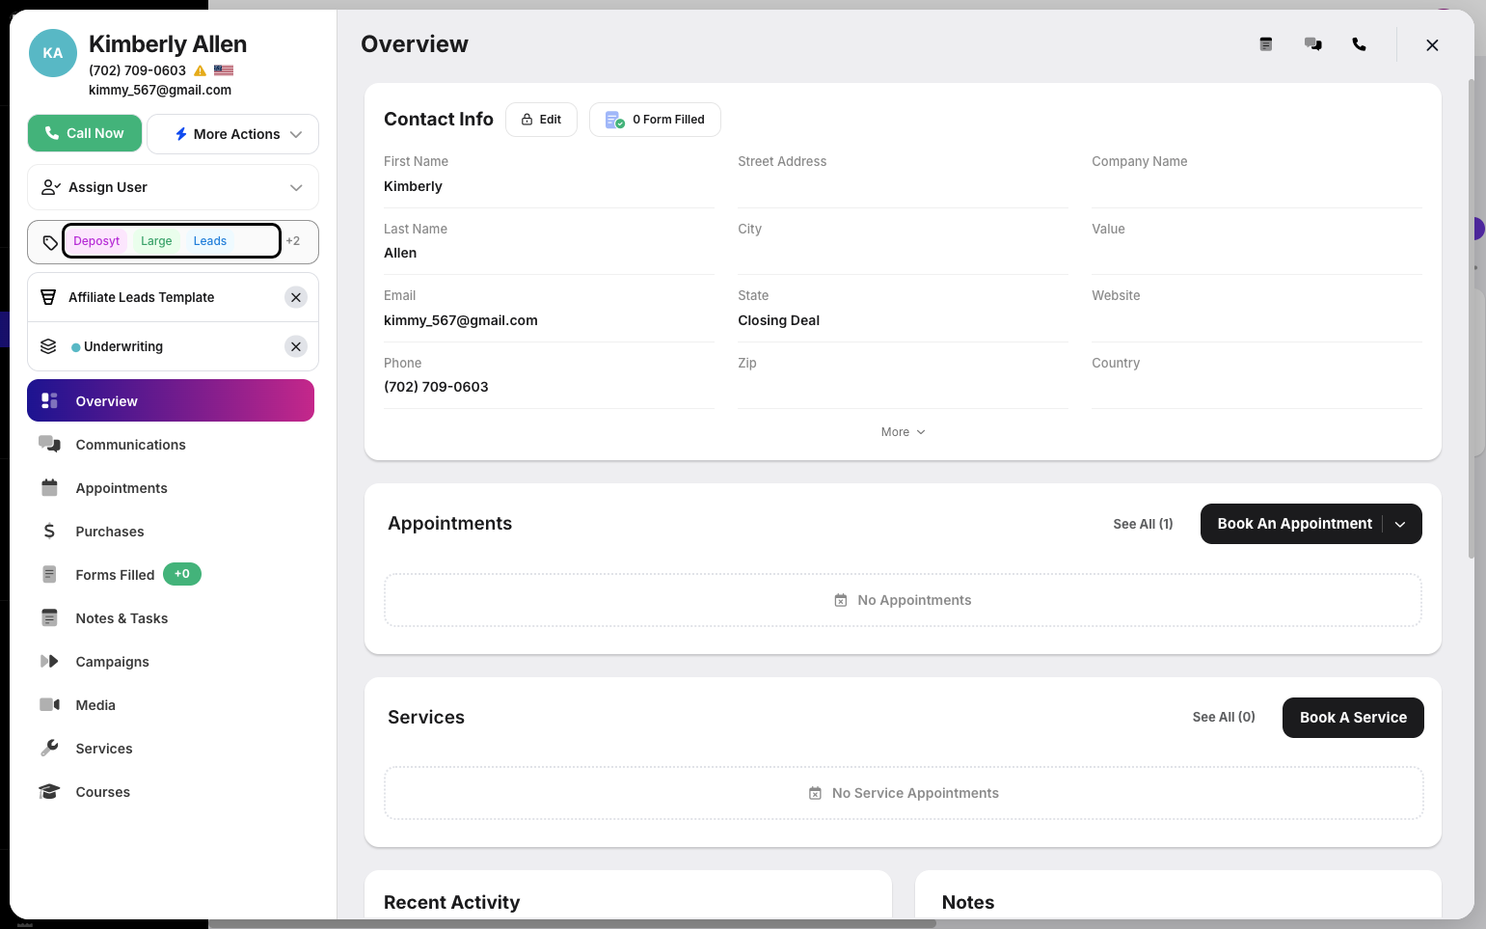Click the Deposyt tag
This screenshot has height=929, width=1486.
click(96, 241)
